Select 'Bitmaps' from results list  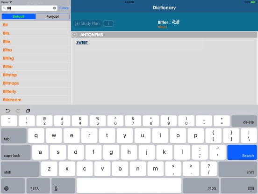(36, 83)
